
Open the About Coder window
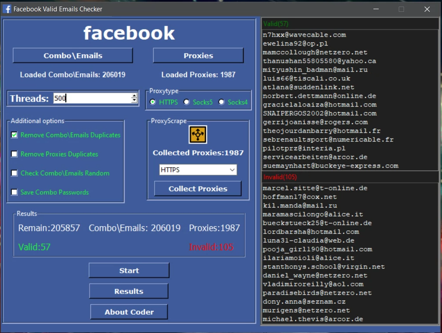128,312
